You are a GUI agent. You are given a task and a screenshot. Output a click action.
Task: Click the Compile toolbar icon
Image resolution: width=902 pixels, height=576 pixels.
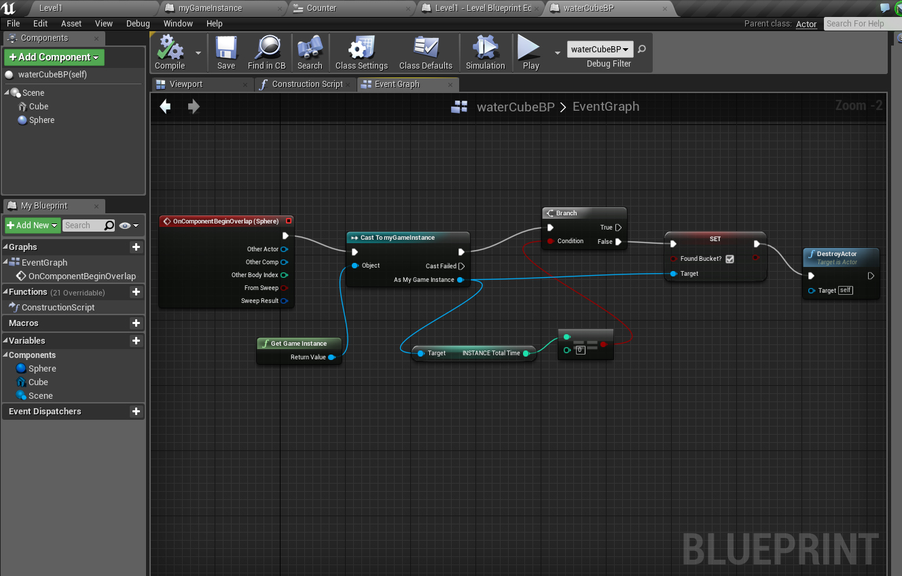tap(170, 49)
